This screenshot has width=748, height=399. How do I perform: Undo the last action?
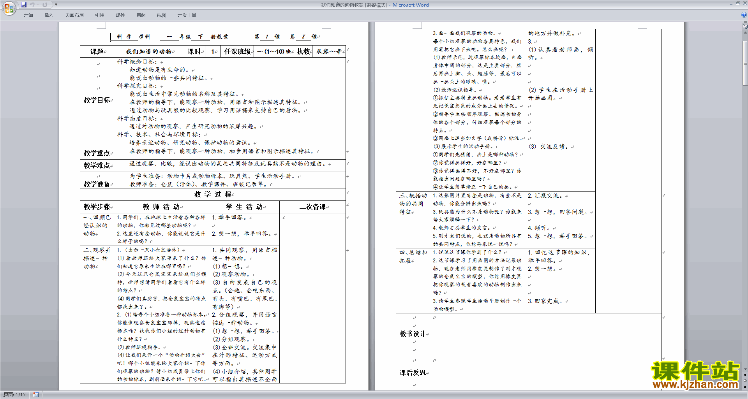point(32,5)
